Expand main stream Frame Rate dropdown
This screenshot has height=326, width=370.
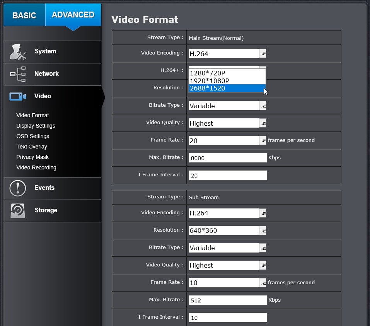click(263, 140)
